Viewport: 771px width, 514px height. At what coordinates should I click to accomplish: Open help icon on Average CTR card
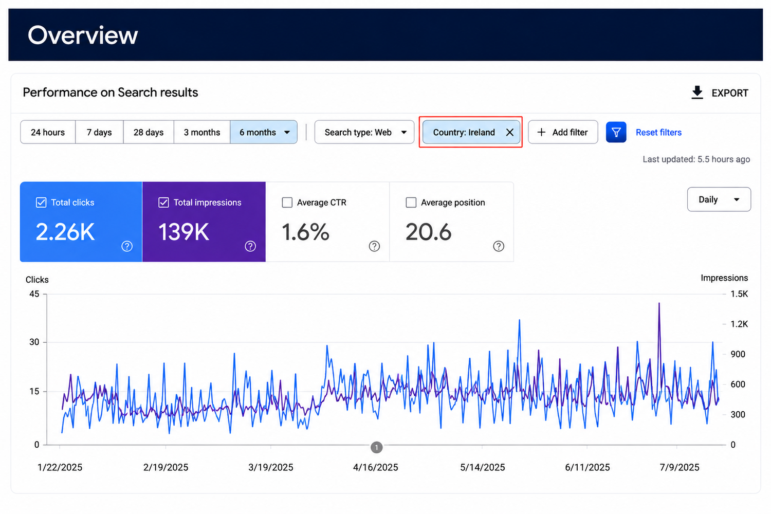click(x=375, y=246)
